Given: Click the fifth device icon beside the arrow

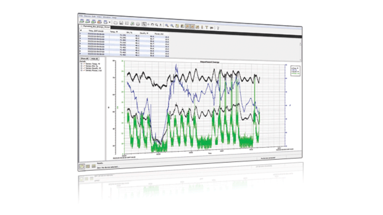Looking at the screenshot, I should pyautogui.click(x=105, y=22).
